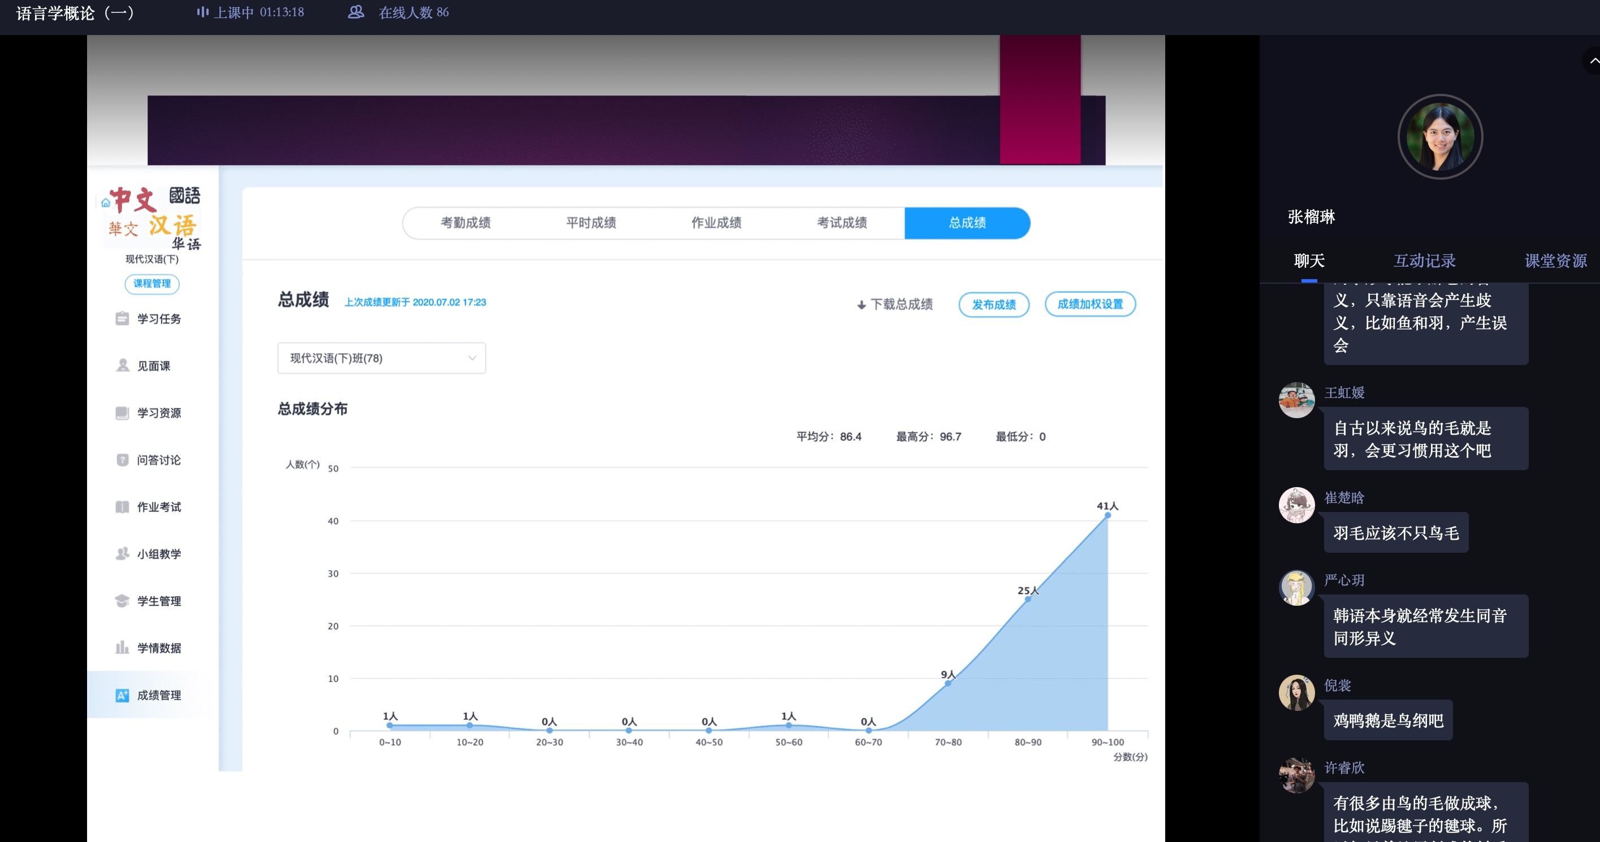
Task: Click the online users icon in header
Action: [356, 12]
